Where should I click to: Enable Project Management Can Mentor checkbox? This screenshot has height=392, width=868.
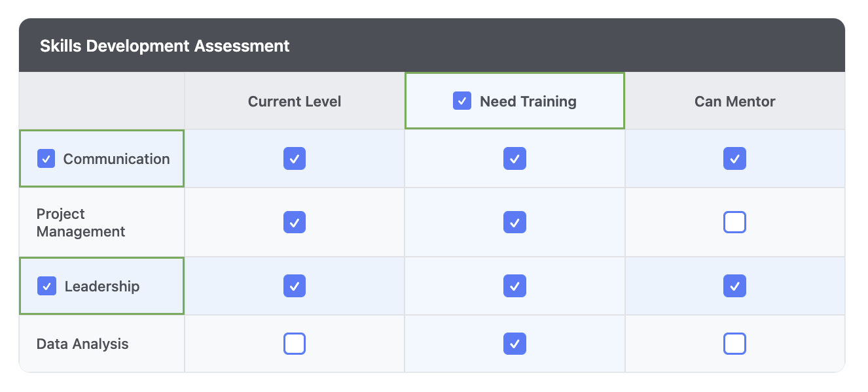(x=734, y=223)
